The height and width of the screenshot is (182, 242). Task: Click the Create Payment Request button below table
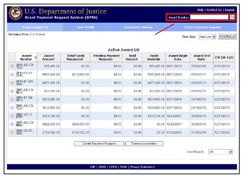click(99, 144)
